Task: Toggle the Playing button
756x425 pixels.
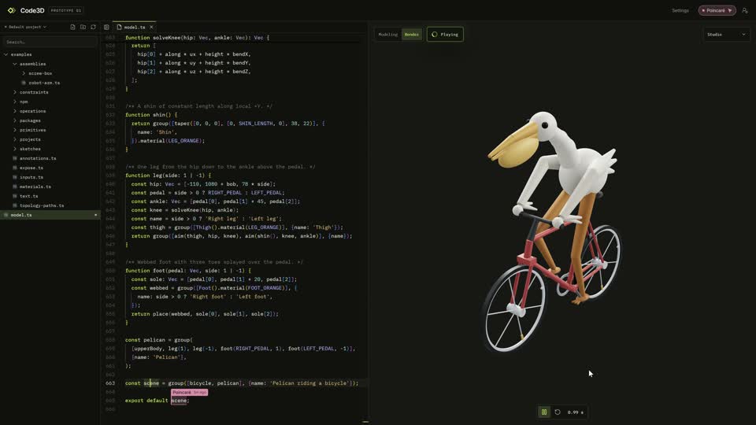Action: [x=445, y=34]
